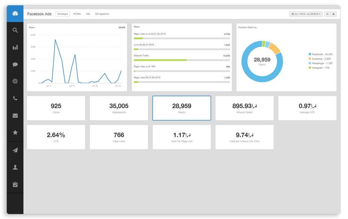Screen dimensions: 348x219
Task: Select the 28,959 Reach metric card
Action: [182, 108]
